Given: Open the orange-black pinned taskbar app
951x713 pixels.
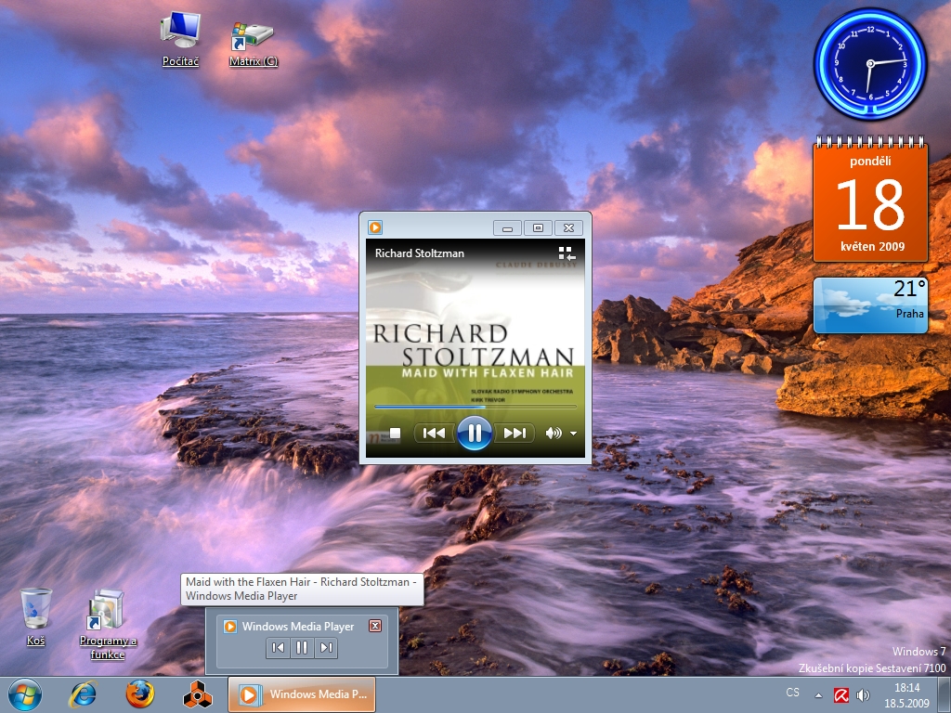Looking at the screenshot, I should click(198, 694).
